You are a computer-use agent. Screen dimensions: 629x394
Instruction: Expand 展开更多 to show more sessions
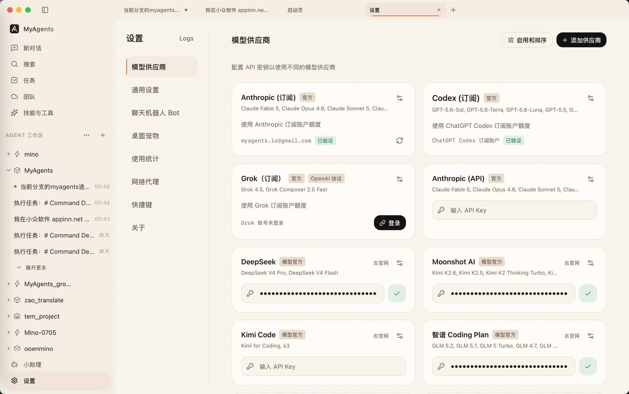pyautogui.click(x=32, y=268)
